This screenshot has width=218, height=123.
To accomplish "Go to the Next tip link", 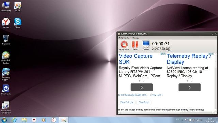I will (160, 95).
